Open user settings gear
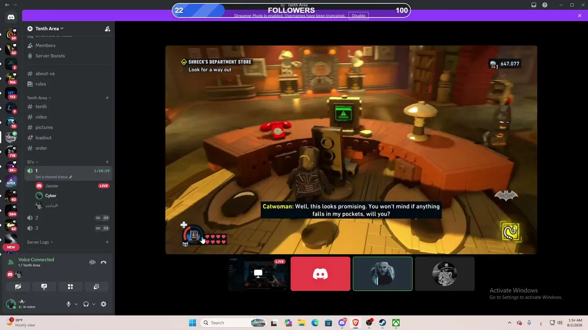The image size is (588, 330). pos(103,304)
